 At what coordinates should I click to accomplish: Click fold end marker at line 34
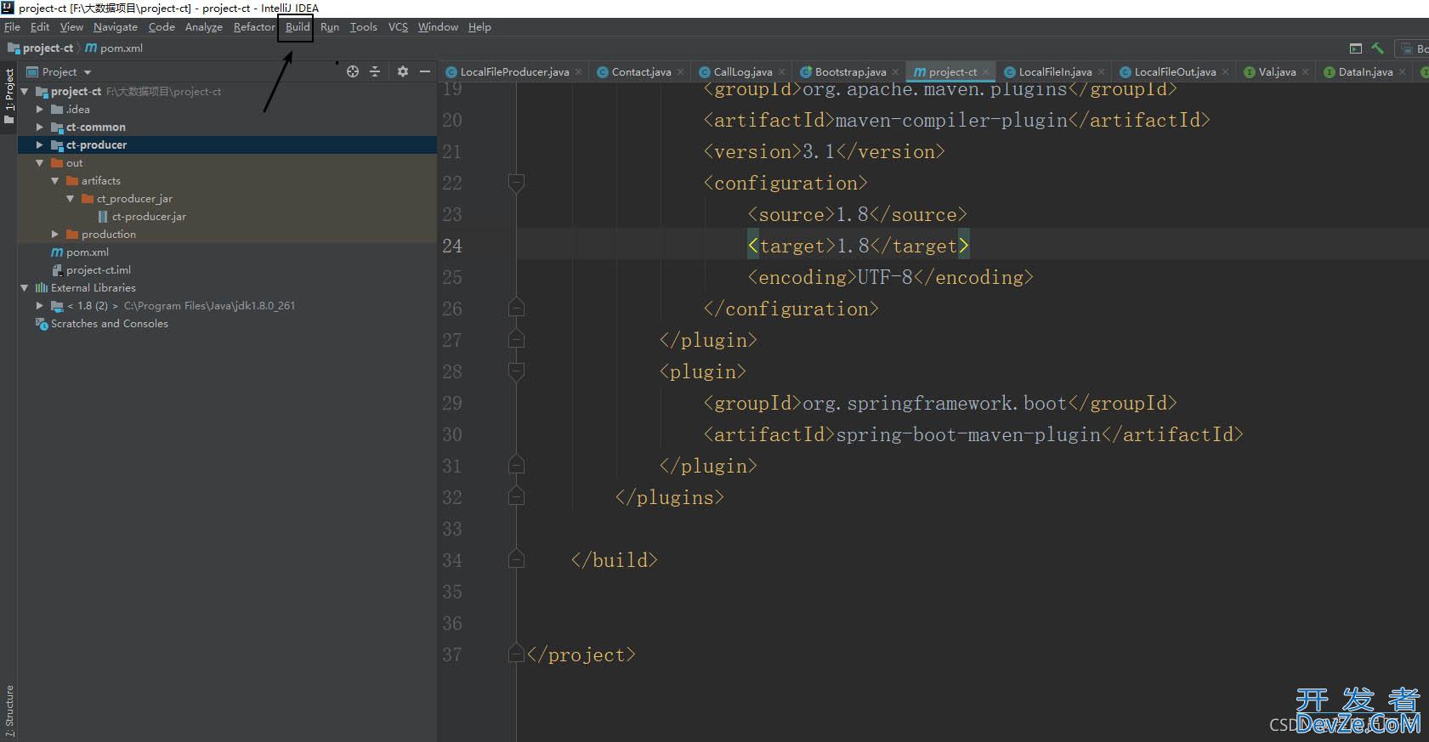tap(516, 560)
